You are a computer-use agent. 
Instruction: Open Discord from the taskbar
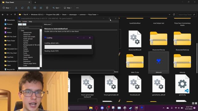click(x=102, y=108)
